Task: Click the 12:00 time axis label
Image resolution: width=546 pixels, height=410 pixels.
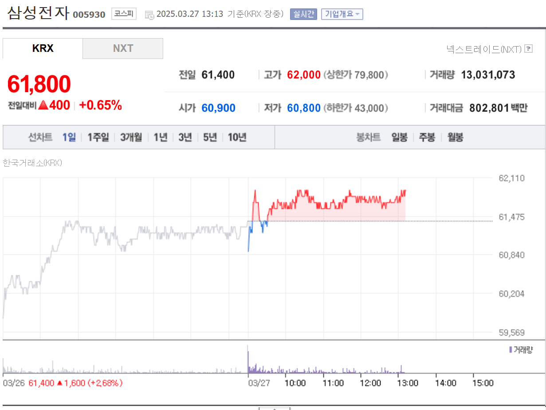Action: (370, 383)
